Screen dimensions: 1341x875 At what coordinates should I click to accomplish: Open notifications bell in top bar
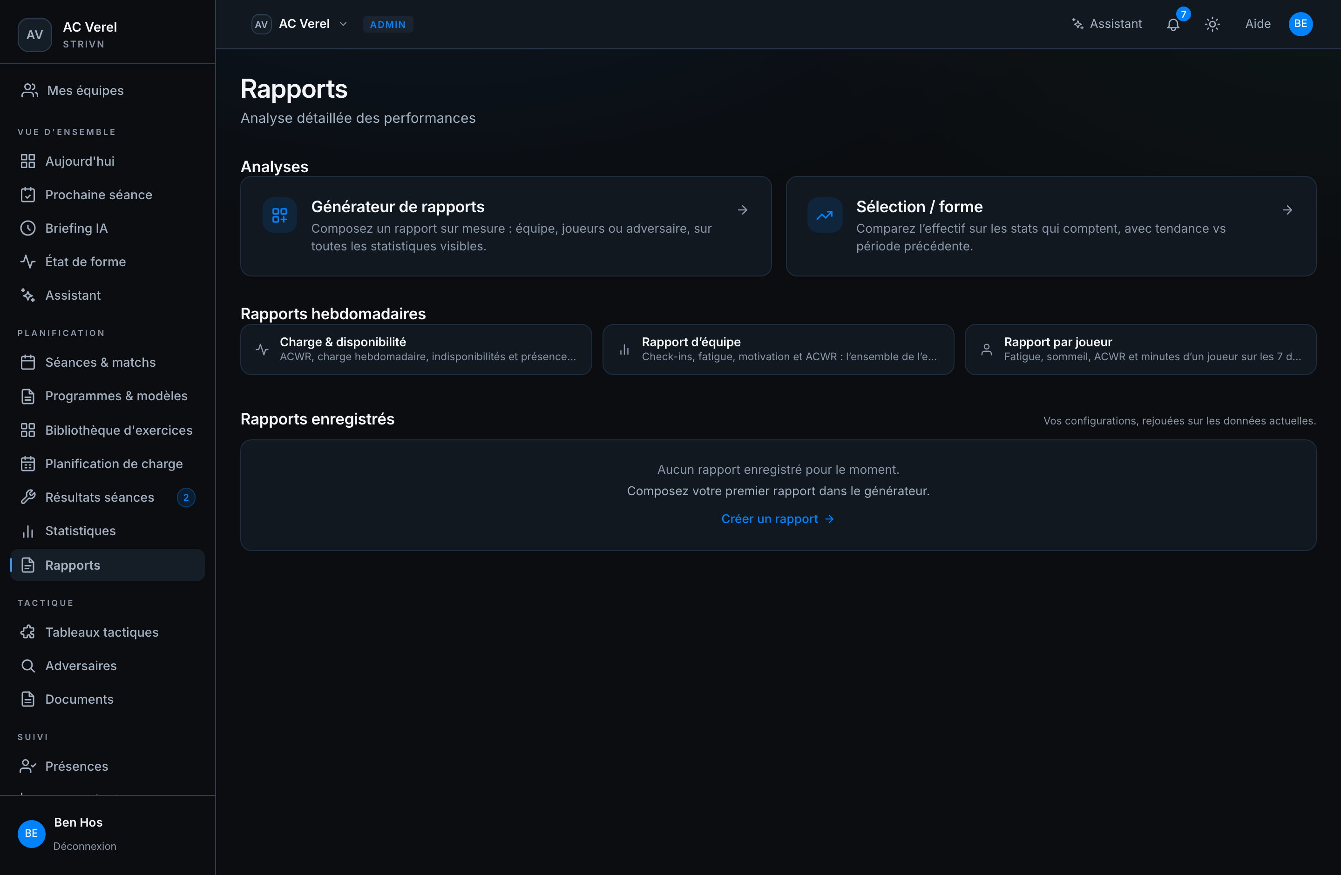coord(1173,24)
